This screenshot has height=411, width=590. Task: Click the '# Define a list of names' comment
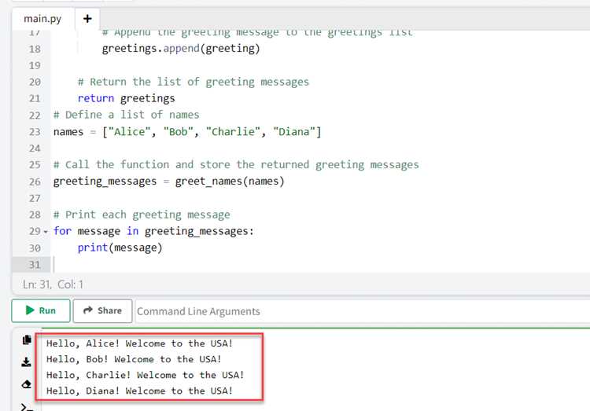click(126, 115)
